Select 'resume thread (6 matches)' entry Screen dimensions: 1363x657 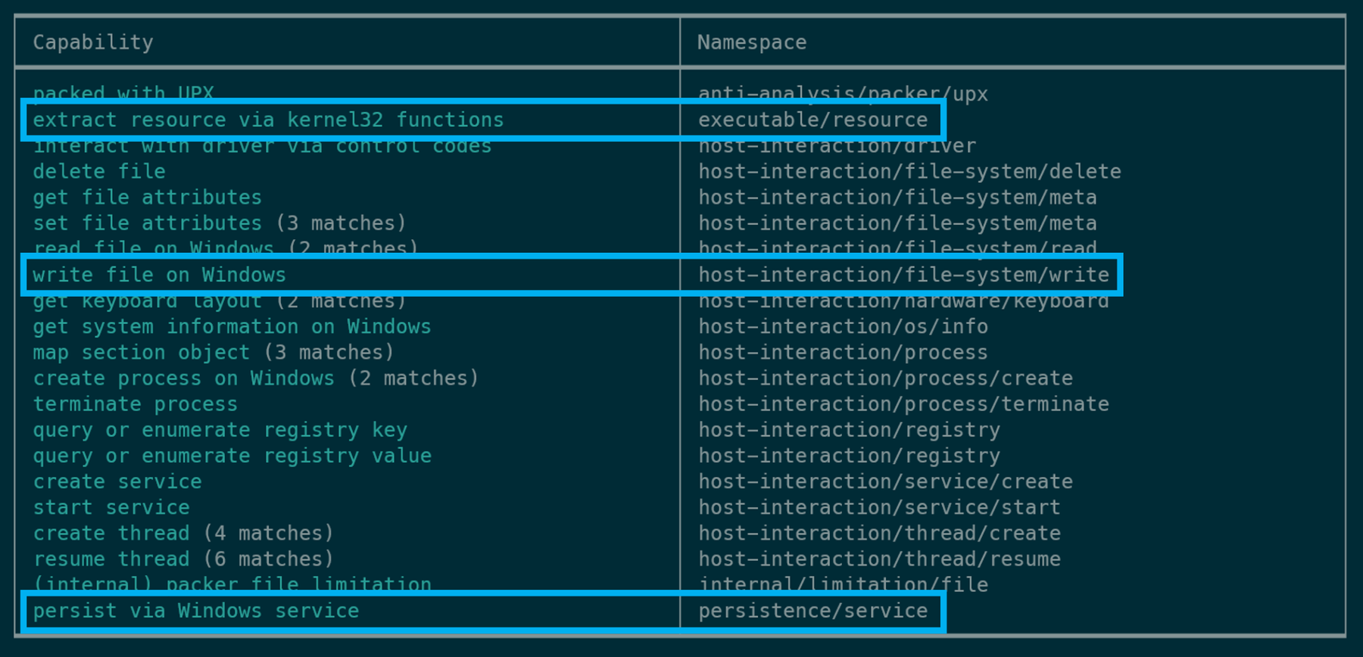click(183, 559)
